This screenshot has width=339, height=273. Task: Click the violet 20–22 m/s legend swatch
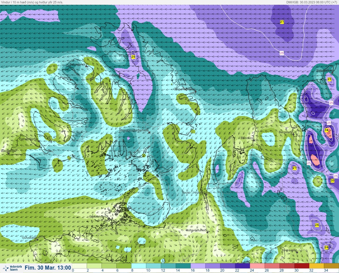[227, 266]
